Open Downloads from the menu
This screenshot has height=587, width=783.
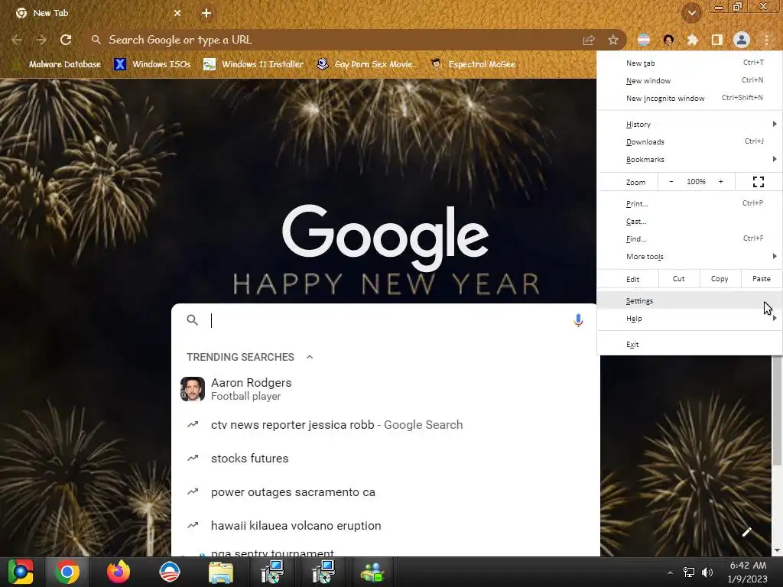click(x=690, y=141)
